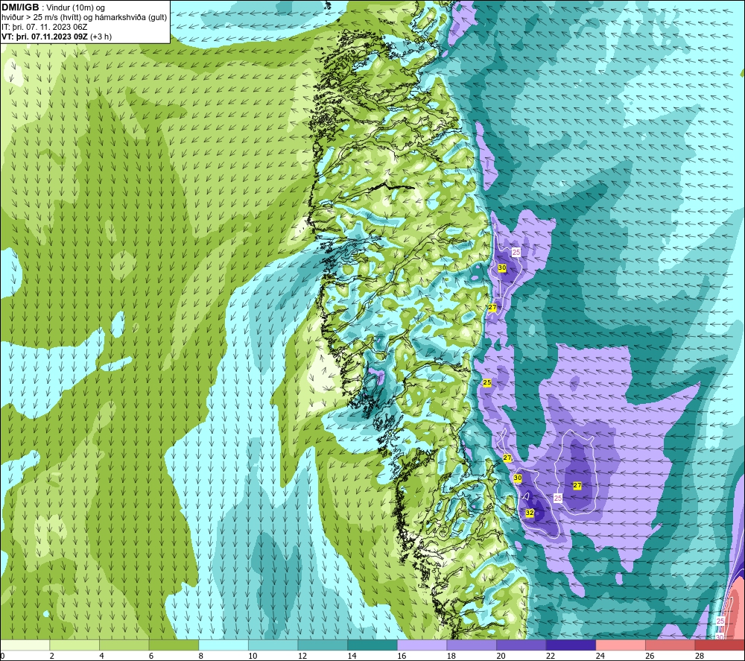Click the light green 2–4 m/s color swatch
The width and height of the screenshot is (745, 661).
click(74, 645)
